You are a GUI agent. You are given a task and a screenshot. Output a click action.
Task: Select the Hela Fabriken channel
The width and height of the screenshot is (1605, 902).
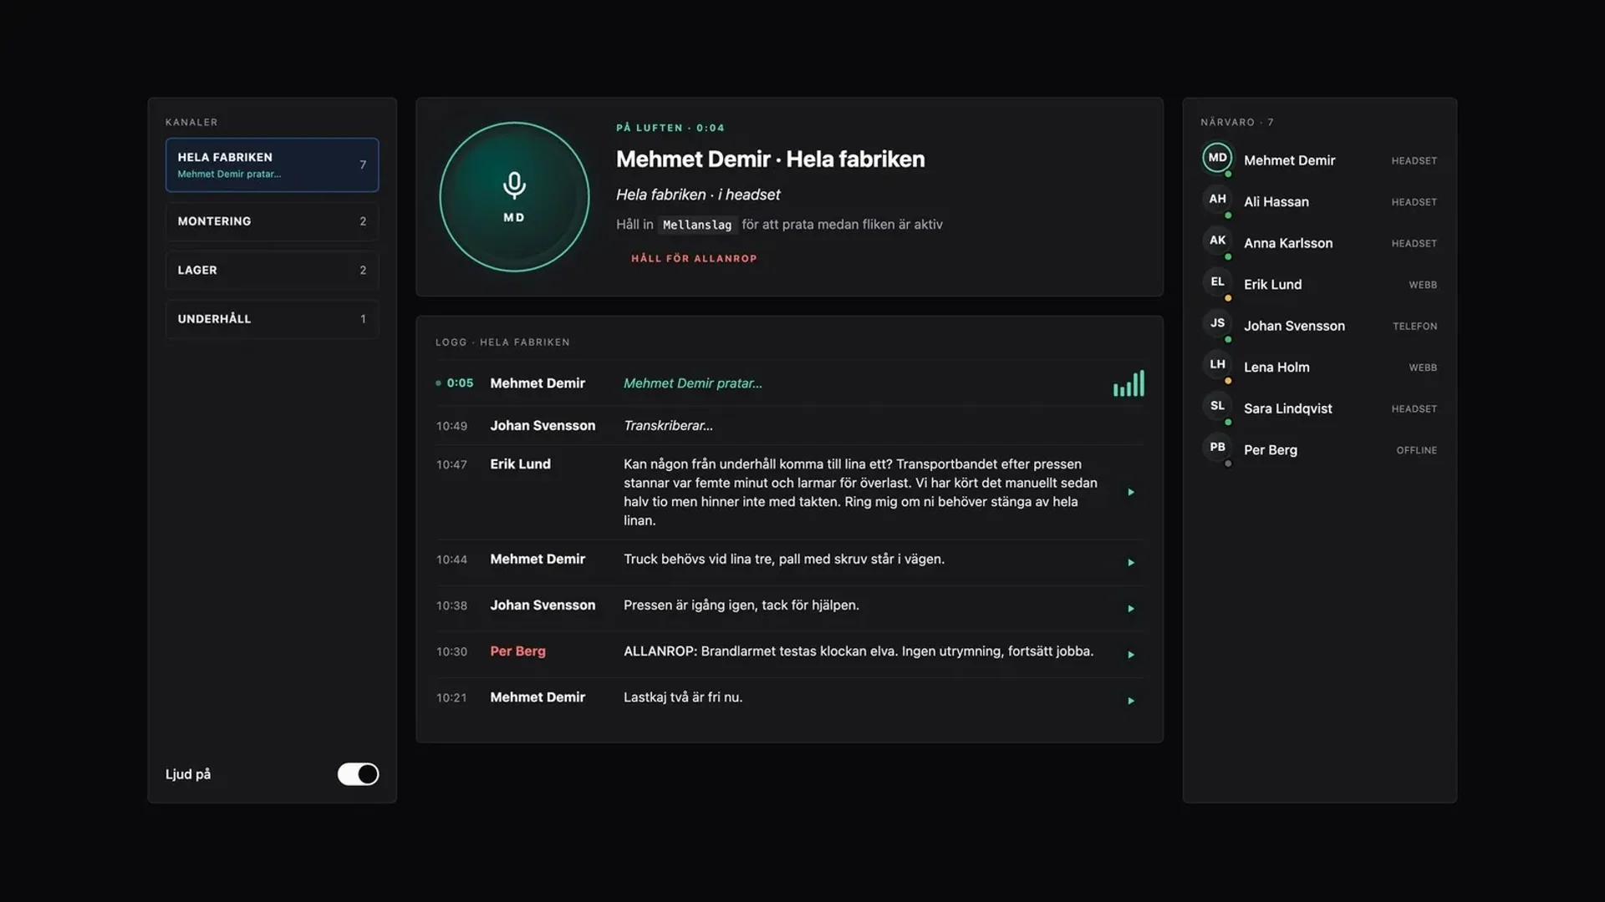[272, 165]
